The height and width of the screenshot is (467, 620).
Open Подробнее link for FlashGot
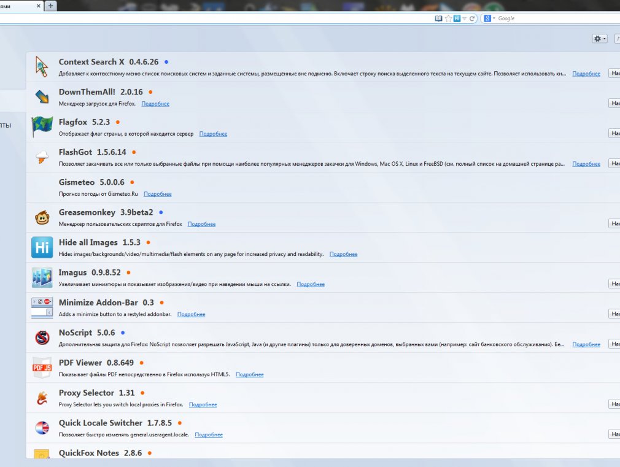pos(586,164)
